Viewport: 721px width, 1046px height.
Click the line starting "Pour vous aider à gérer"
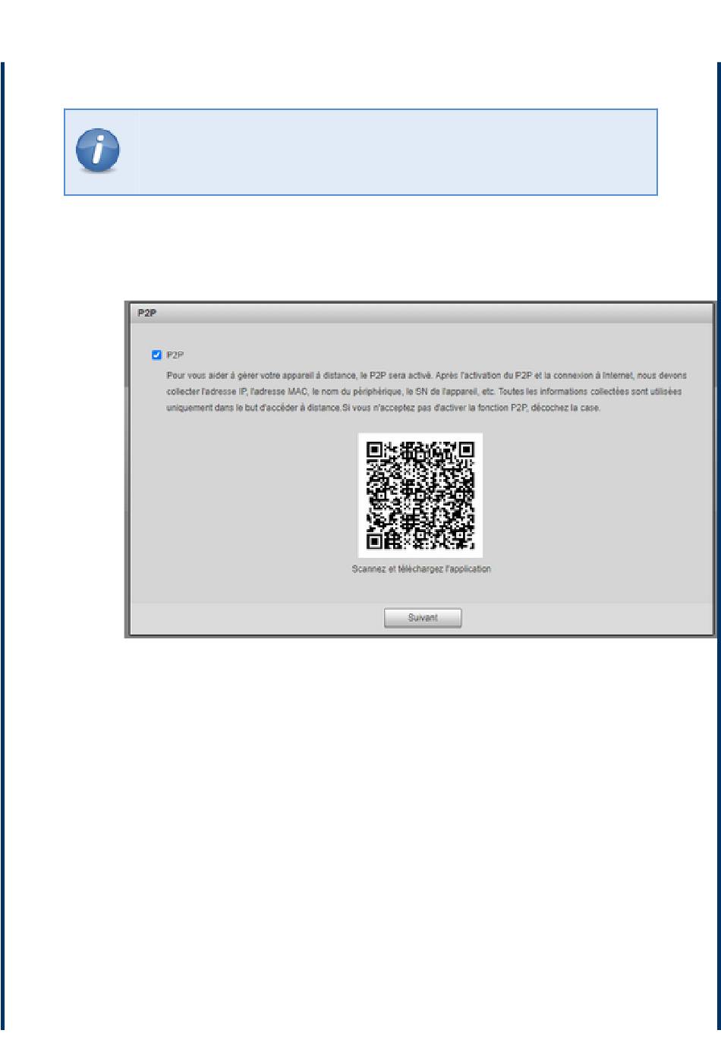pos(427,376)
